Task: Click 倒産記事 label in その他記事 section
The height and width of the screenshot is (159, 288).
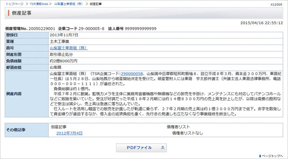Action: point(58,127)
